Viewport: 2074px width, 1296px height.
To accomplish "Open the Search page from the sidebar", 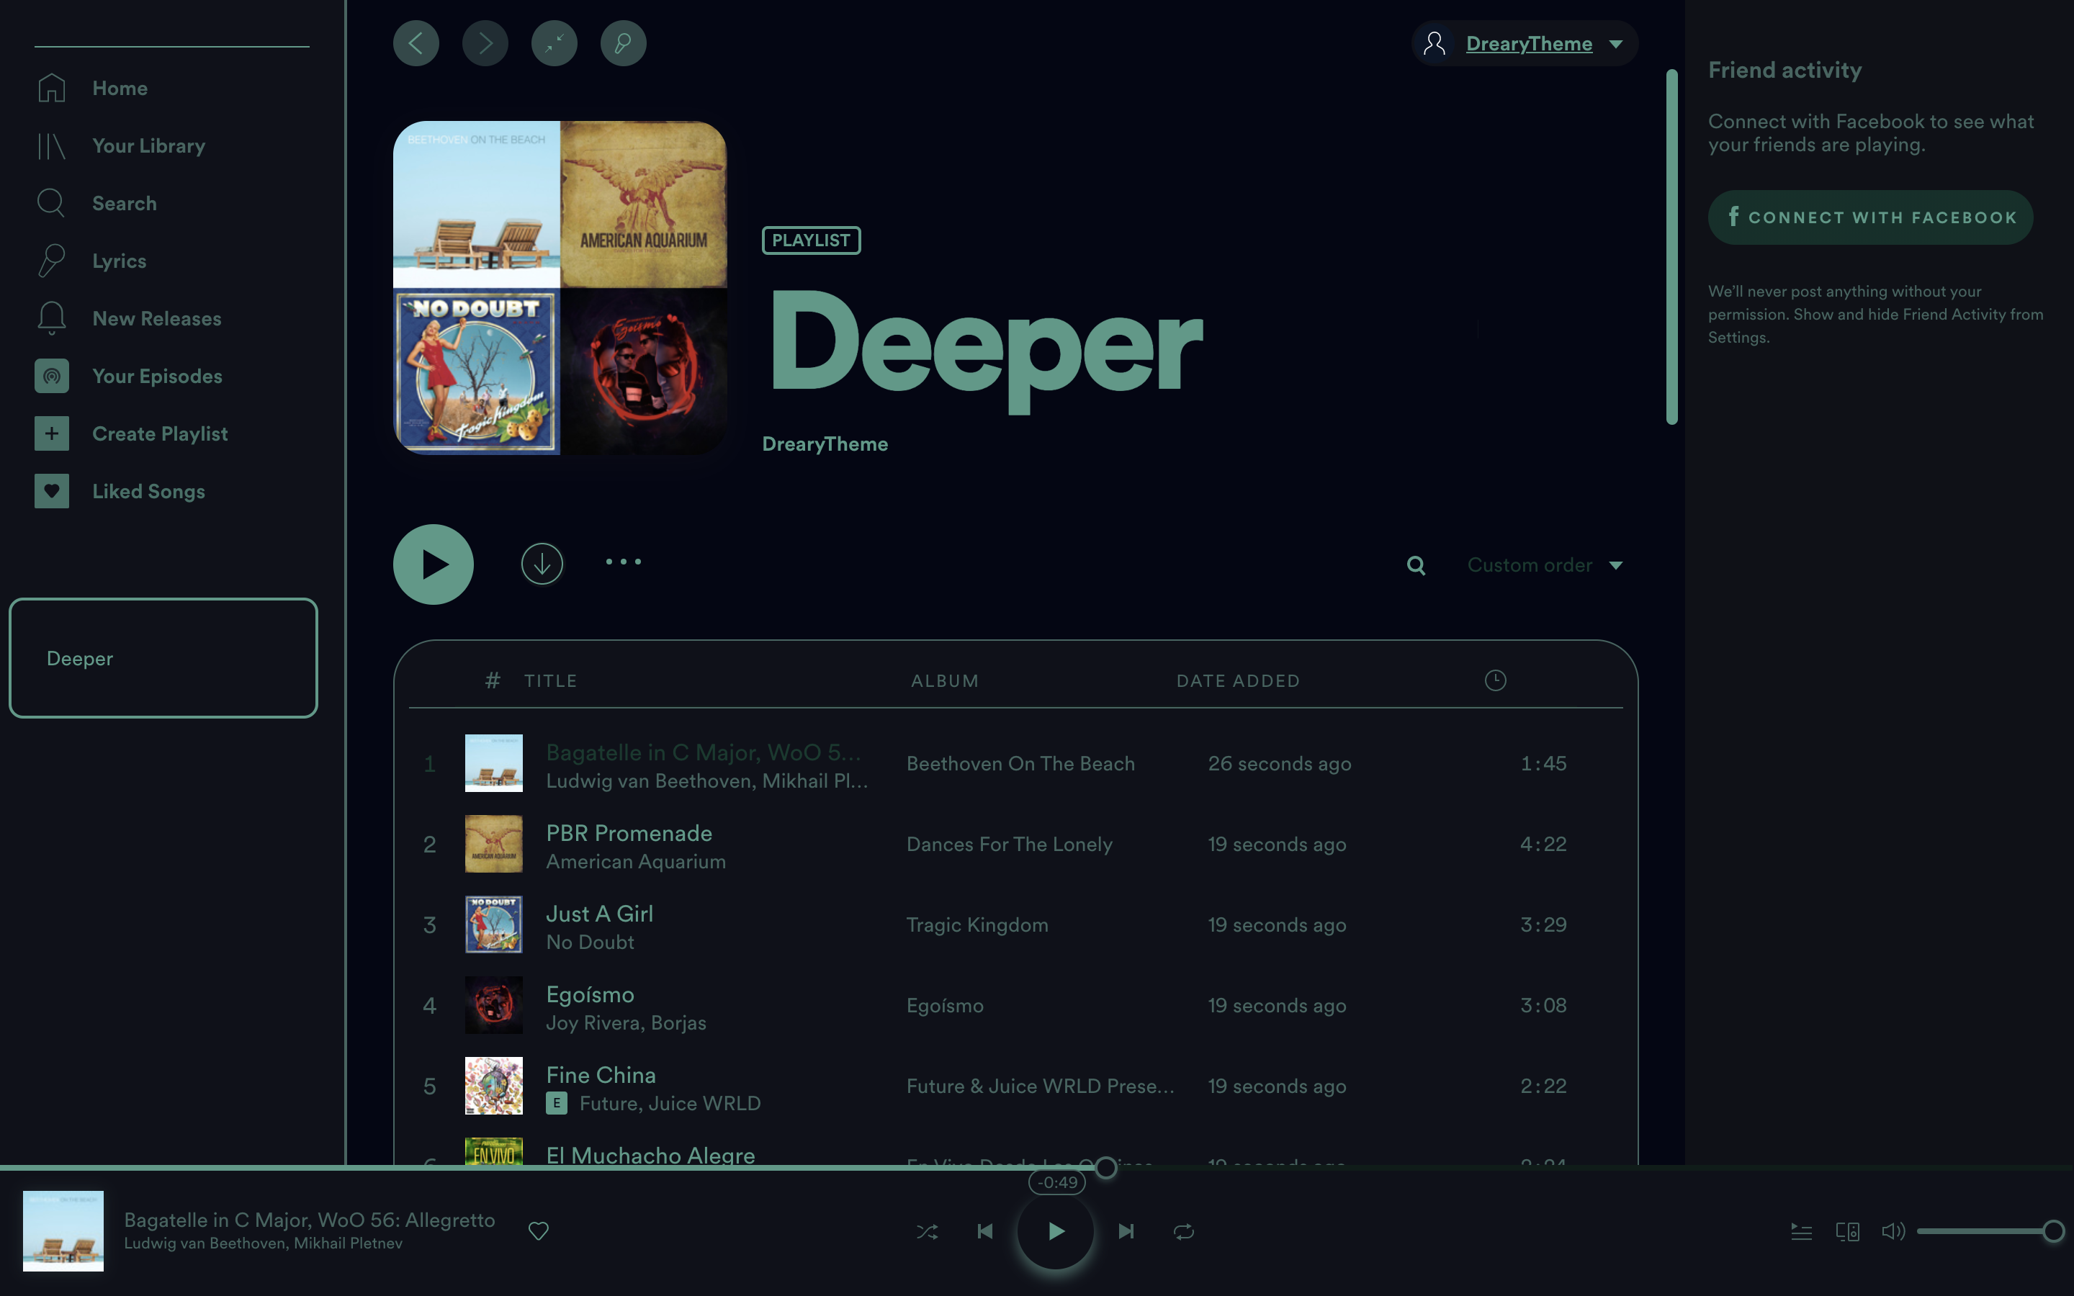I will click(125, 203).
